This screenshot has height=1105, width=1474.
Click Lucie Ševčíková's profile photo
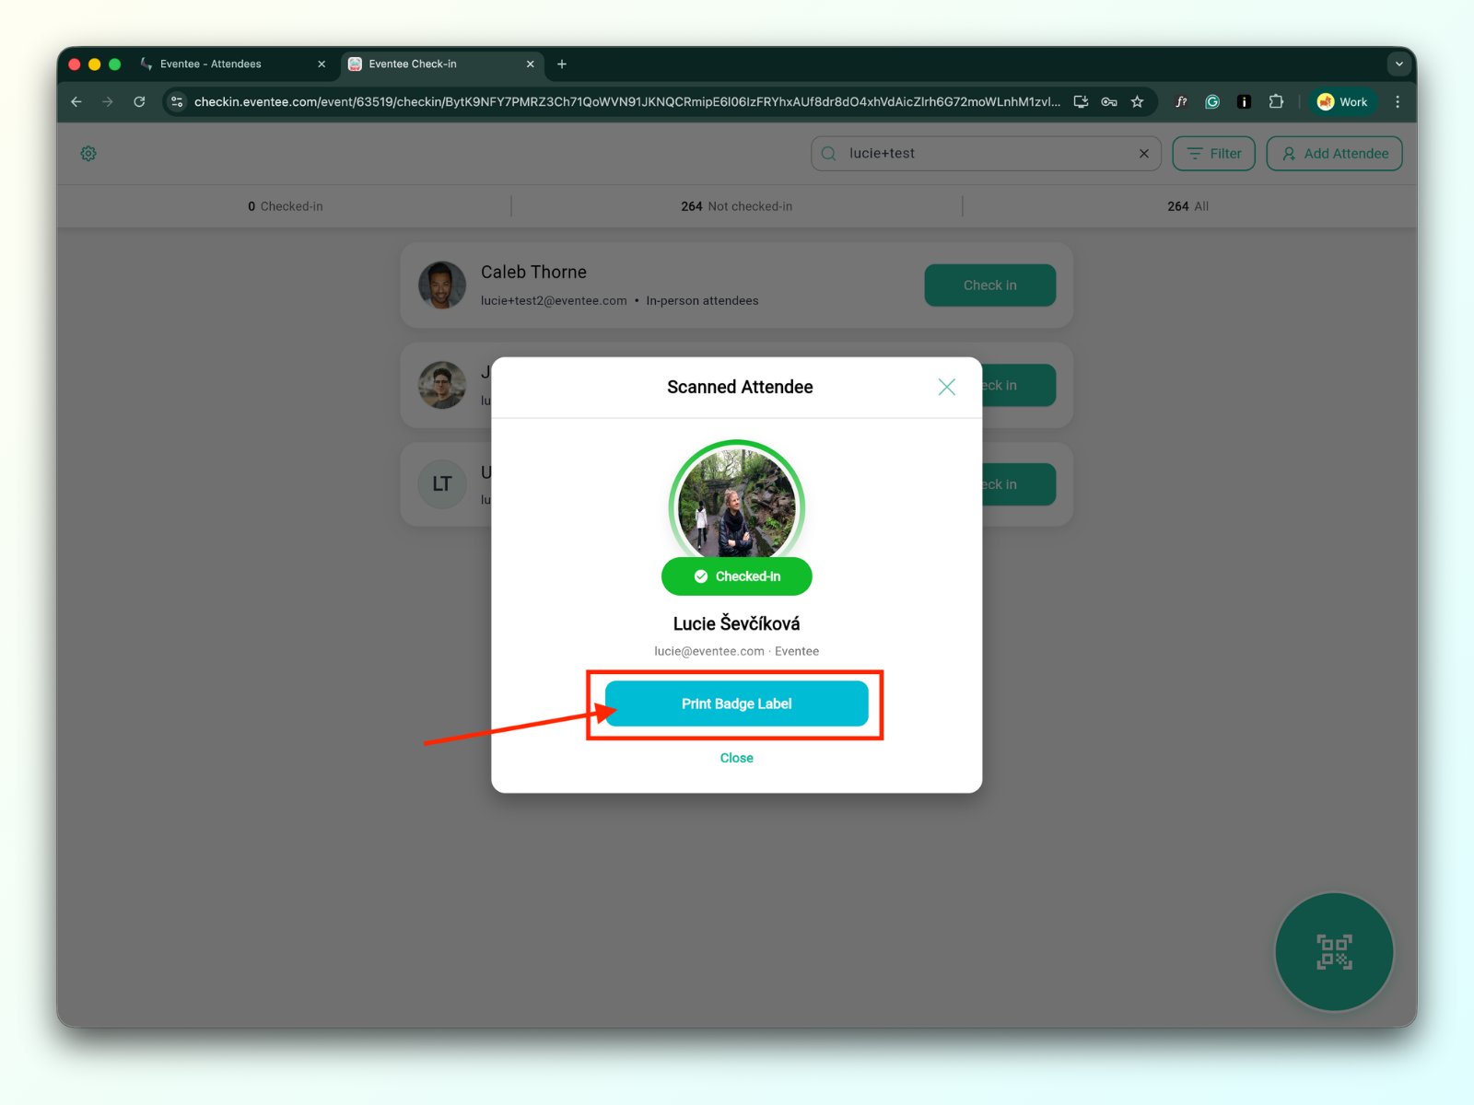pyautogui.click(x=736, y=505)
